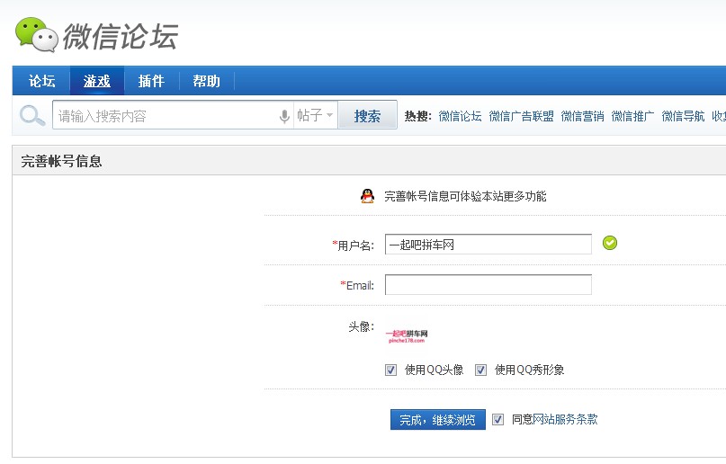Click the magnifying glass search icon

(x=32, y=115)
